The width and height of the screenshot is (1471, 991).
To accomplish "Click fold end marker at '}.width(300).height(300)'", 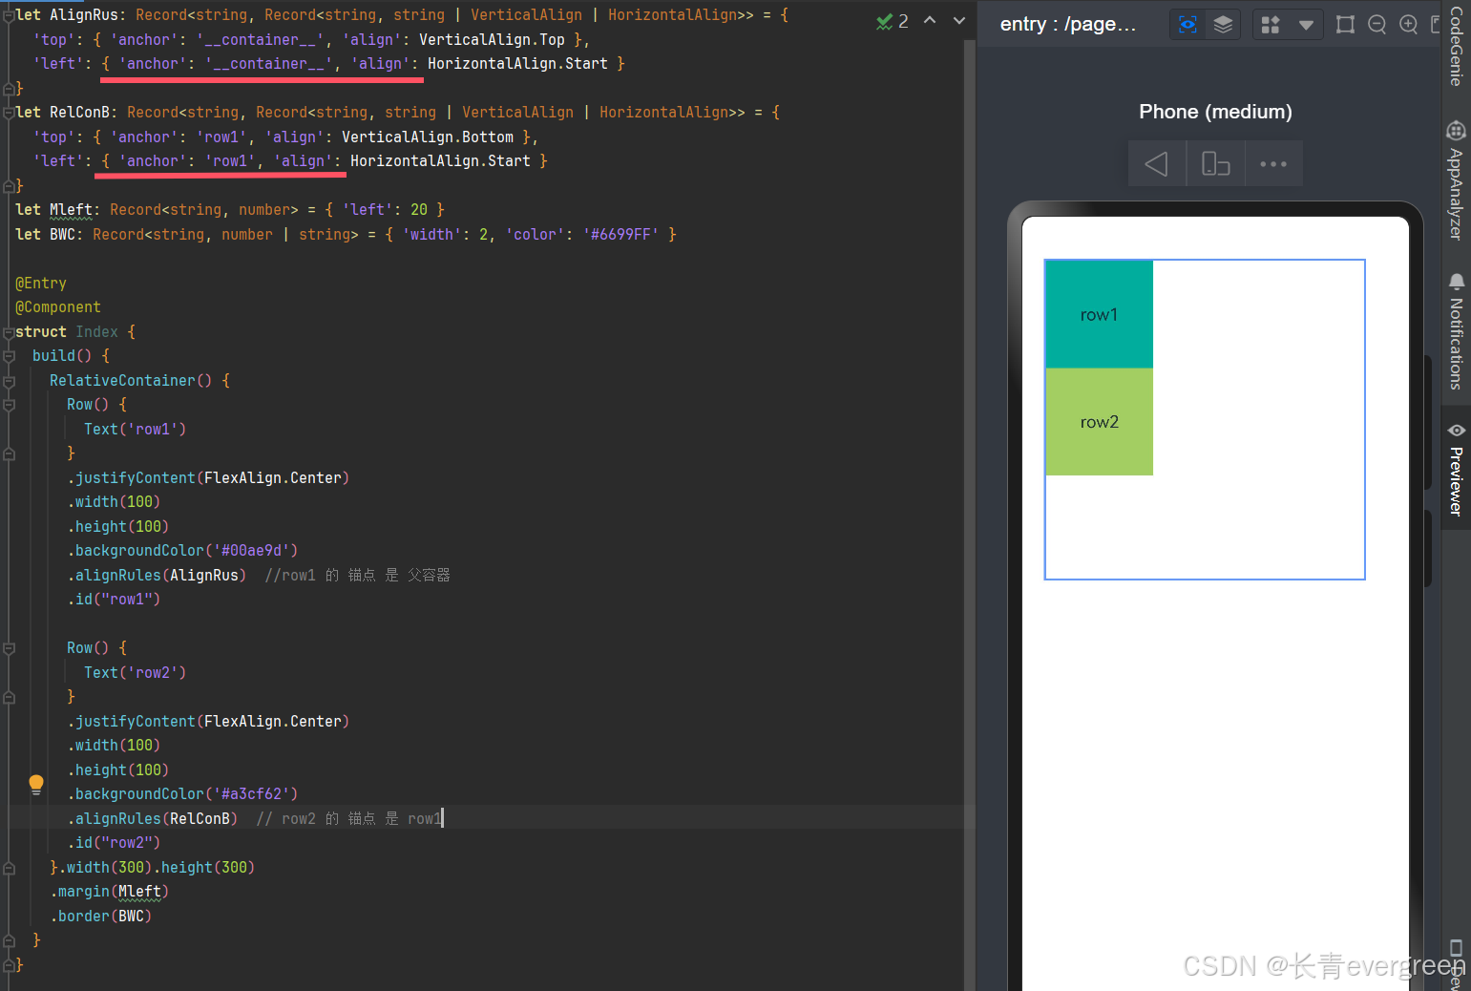I will coord(9,868).
